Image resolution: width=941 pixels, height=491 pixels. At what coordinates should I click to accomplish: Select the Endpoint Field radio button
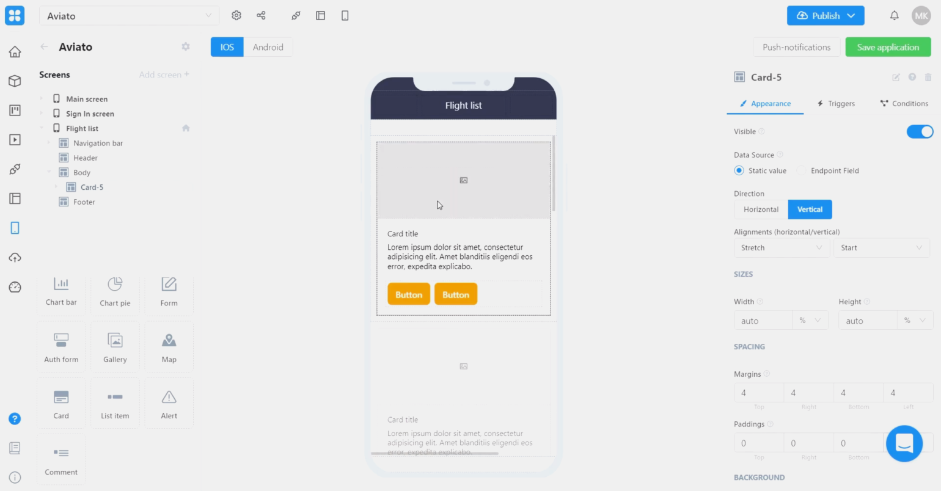(801, 171)
